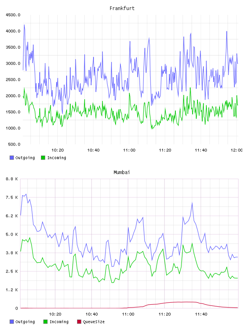Click the 11:40 time label under Frankfurt chart
This screenshot has width=244, height=328.
(x=201, y=150)
